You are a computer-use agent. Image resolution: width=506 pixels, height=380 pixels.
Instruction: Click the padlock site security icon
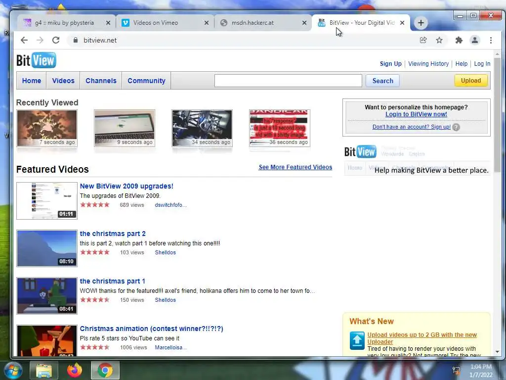76,40
